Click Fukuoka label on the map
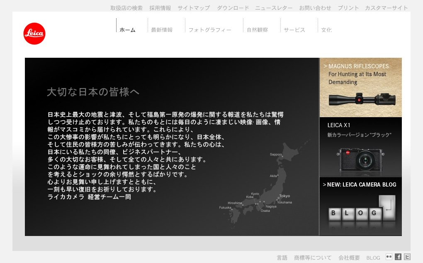This screenshot has height=263, width=423. click(x=225, y=208)
